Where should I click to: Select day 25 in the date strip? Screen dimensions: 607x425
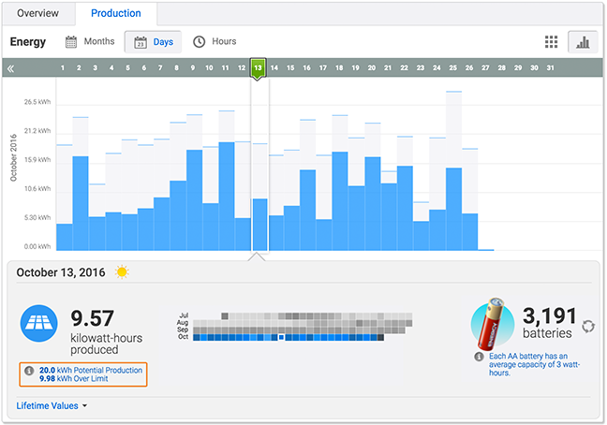[x=453, y=67]
